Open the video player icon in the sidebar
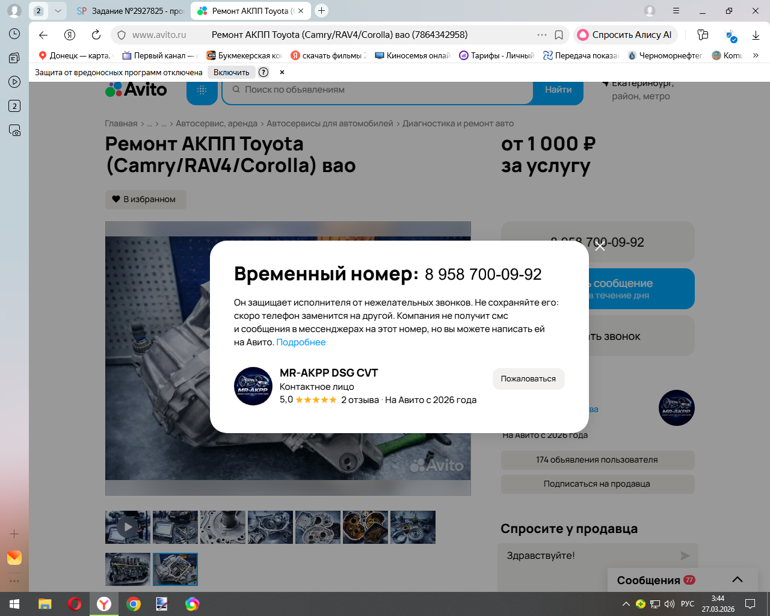The image size is (770, 616). click(x=14, y=82)
